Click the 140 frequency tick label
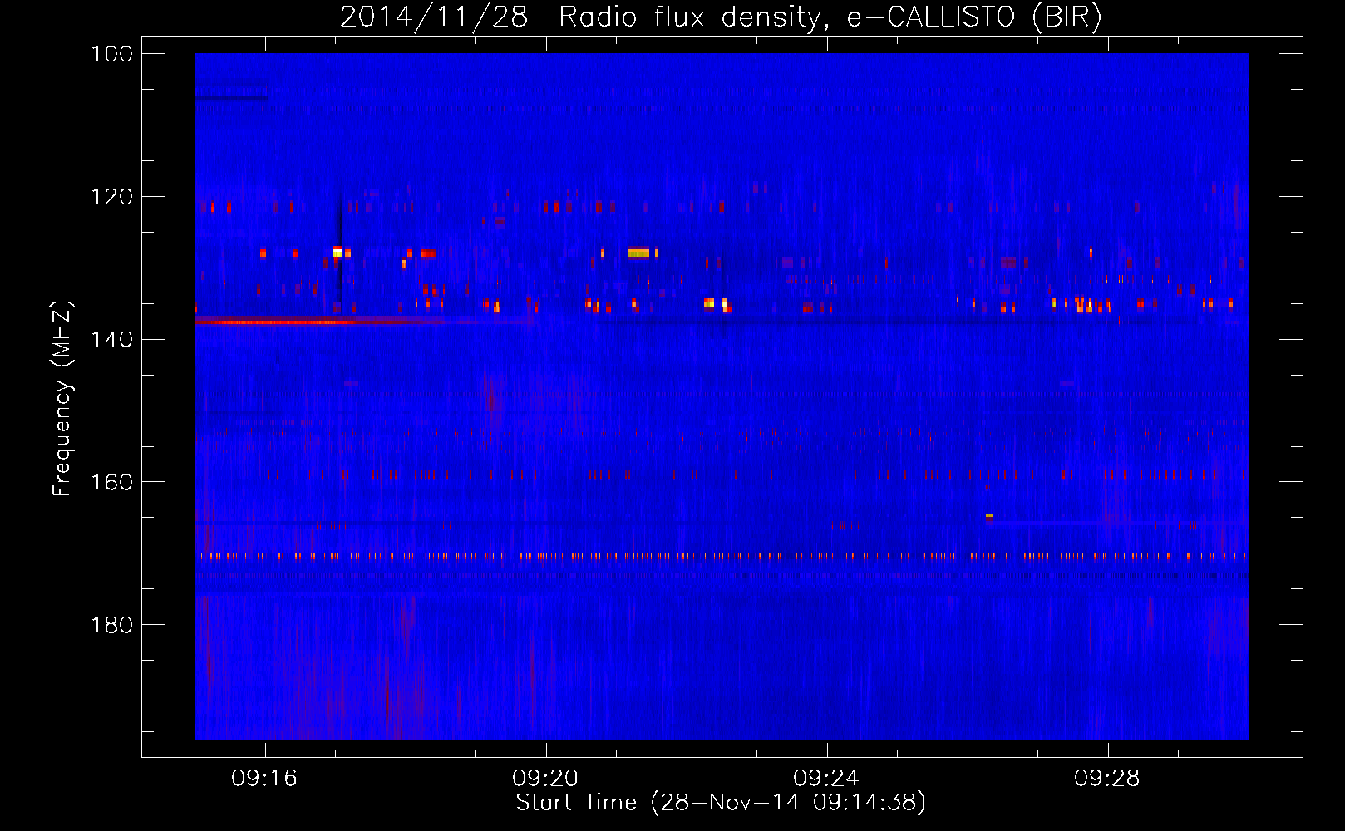 point(112,339)
